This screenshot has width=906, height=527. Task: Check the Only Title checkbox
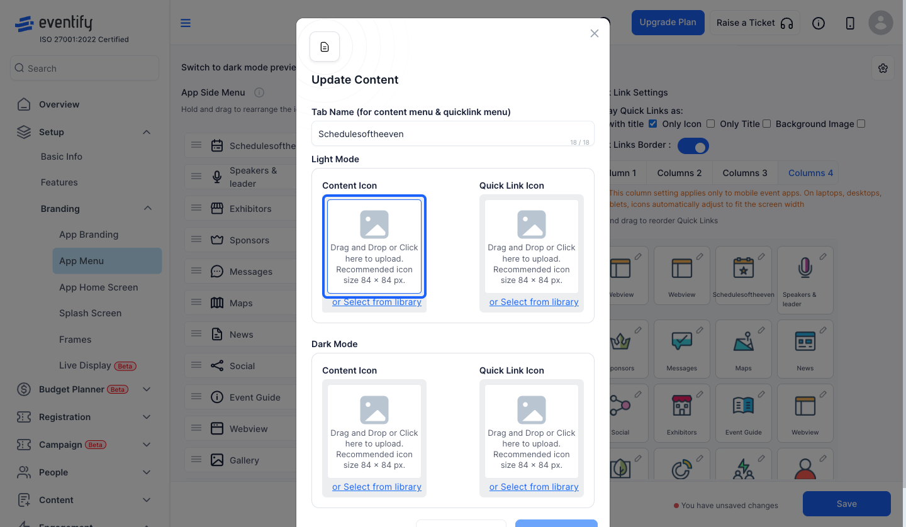[x=767, y=124]
